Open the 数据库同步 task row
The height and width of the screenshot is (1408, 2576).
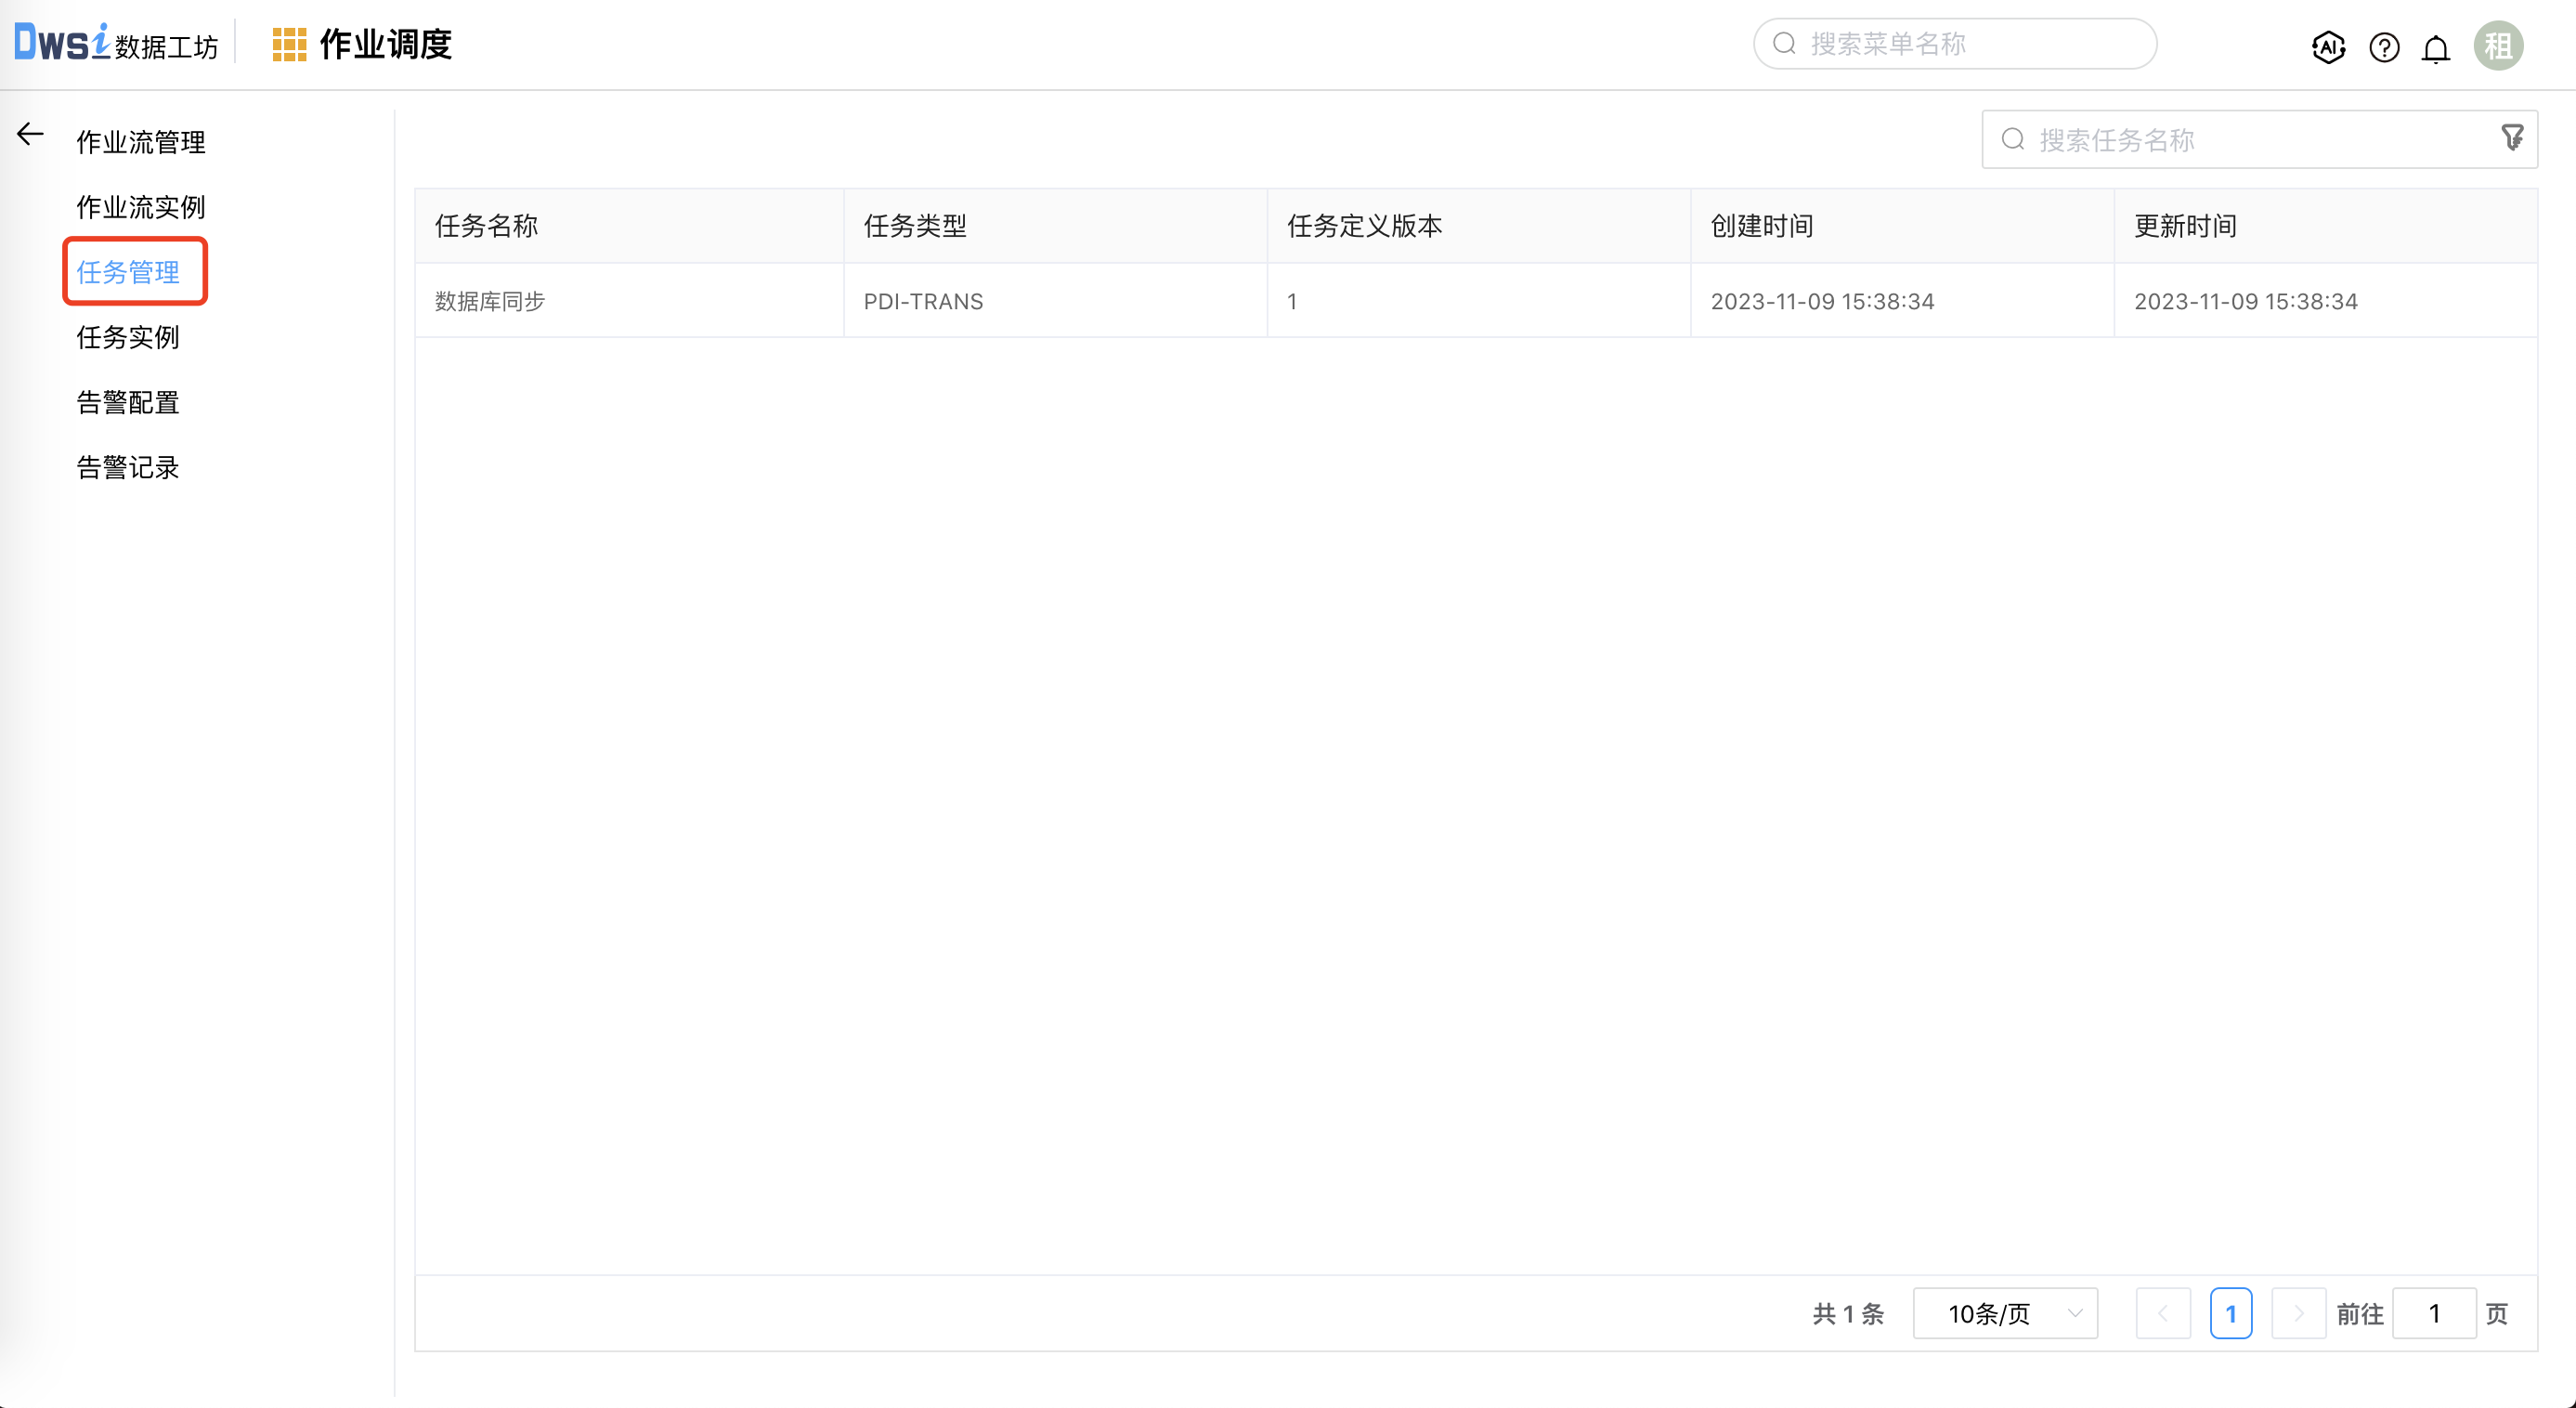coord(490,301)
